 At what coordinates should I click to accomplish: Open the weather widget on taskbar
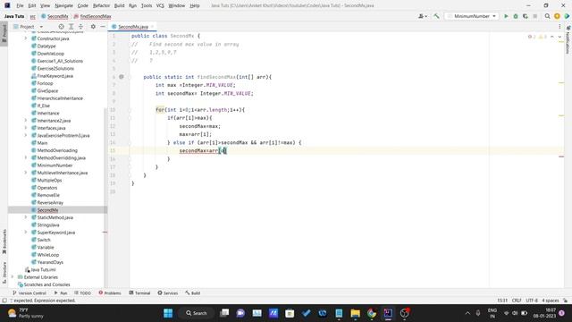coord(26,313)
